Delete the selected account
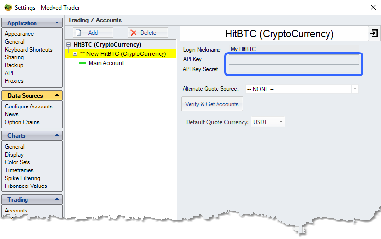The height and width of the screenshot is (239, 381). coord(148,33)
